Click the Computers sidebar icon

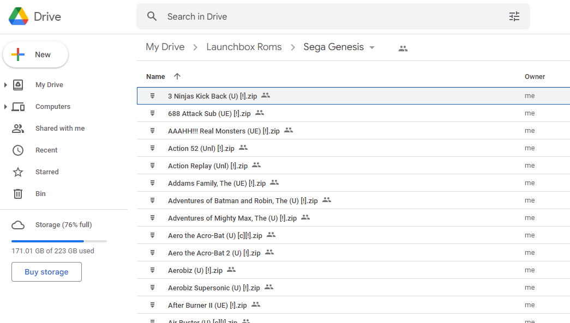(18, 107)
